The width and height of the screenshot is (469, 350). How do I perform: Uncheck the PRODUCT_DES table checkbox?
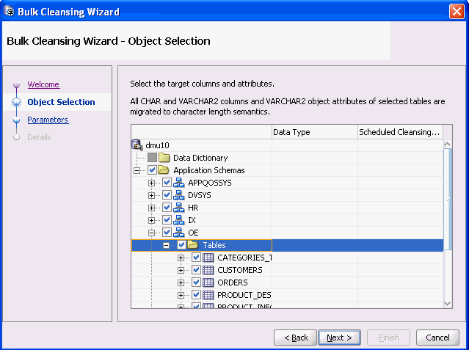(196, 295)
